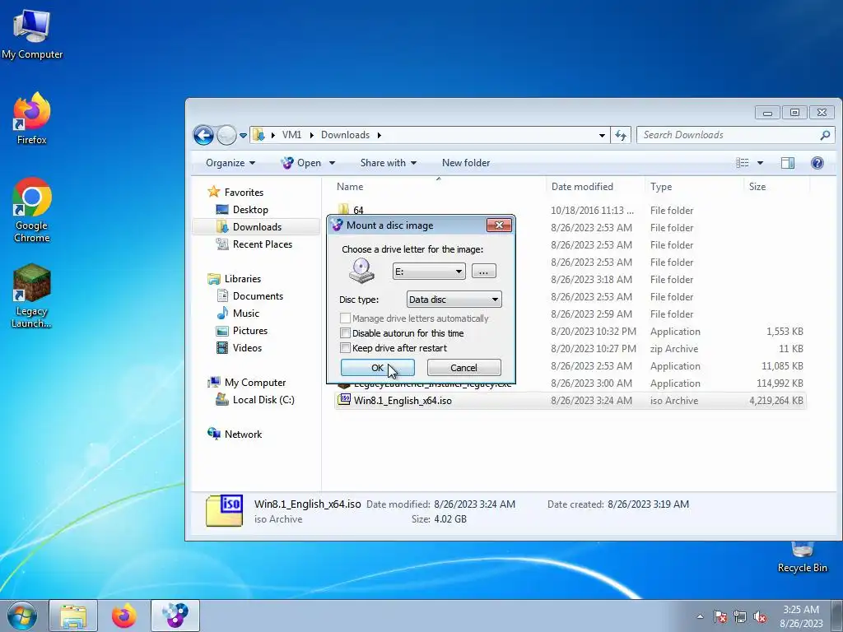The width and height of the screenshot is (843, 632).
Task: Select Favorites in navigation pane
Action: click(244, 192)
